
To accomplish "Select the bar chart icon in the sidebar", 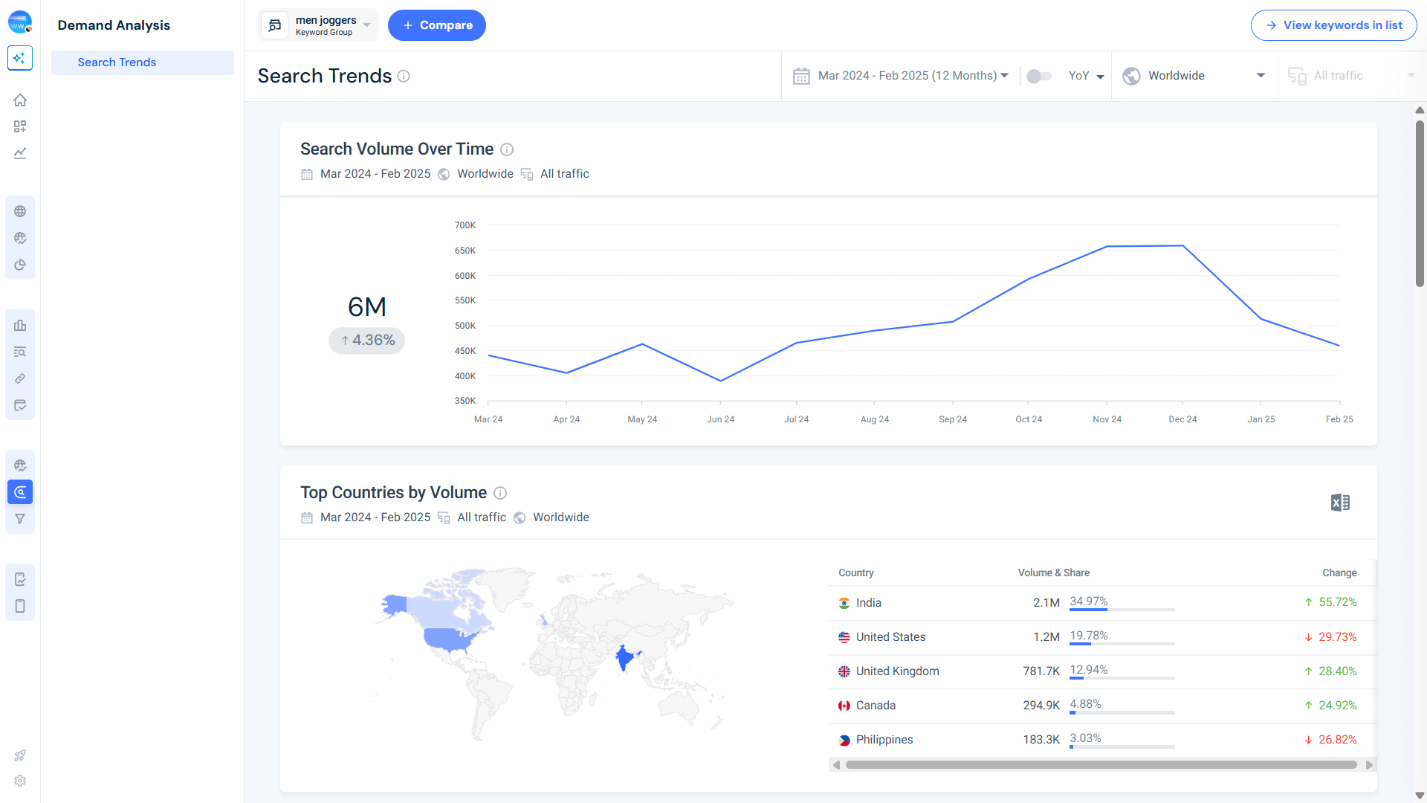I will (20, 326).
